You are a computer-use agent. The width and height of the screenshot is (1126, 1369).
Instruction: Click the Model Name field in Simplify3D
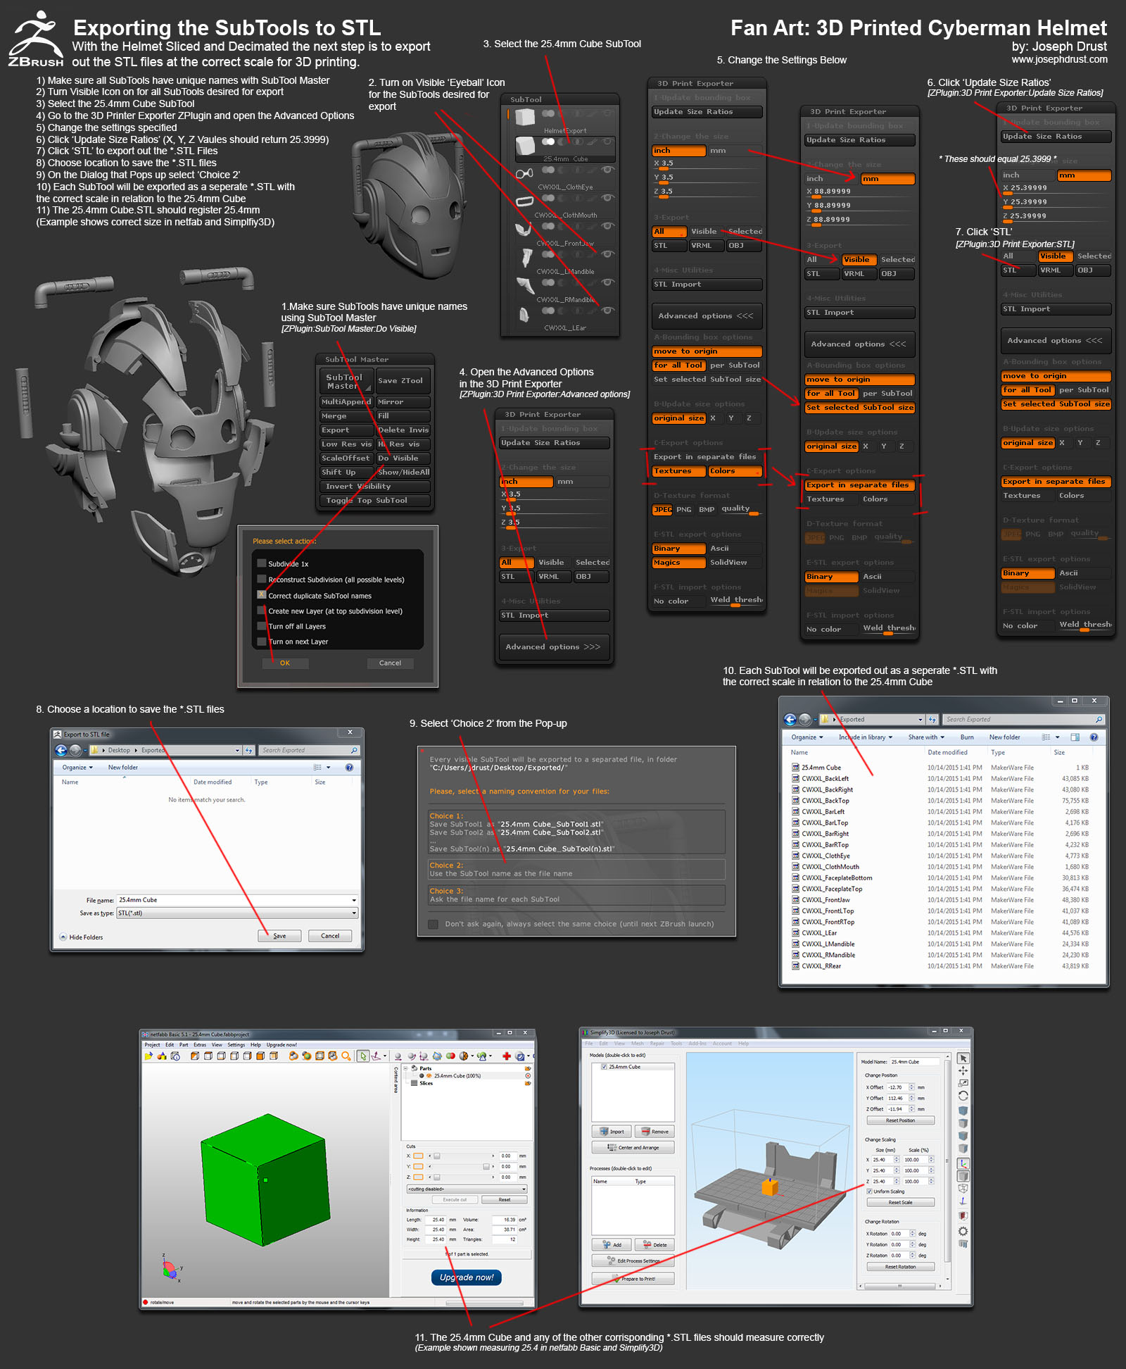coord(914,1061)
